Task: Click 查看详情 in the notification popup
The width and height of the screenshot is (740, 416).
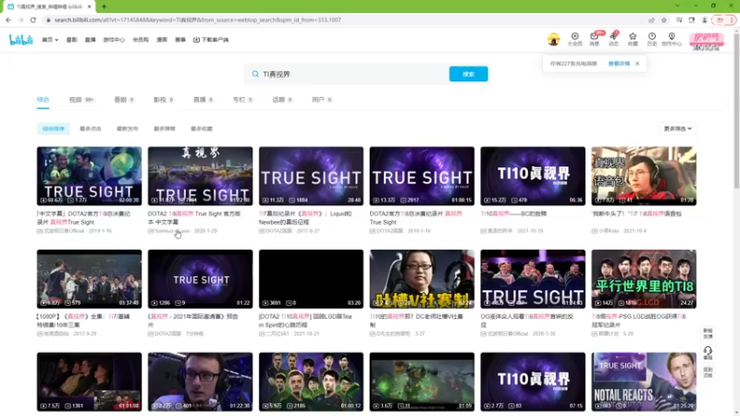Action: [619, 64]
